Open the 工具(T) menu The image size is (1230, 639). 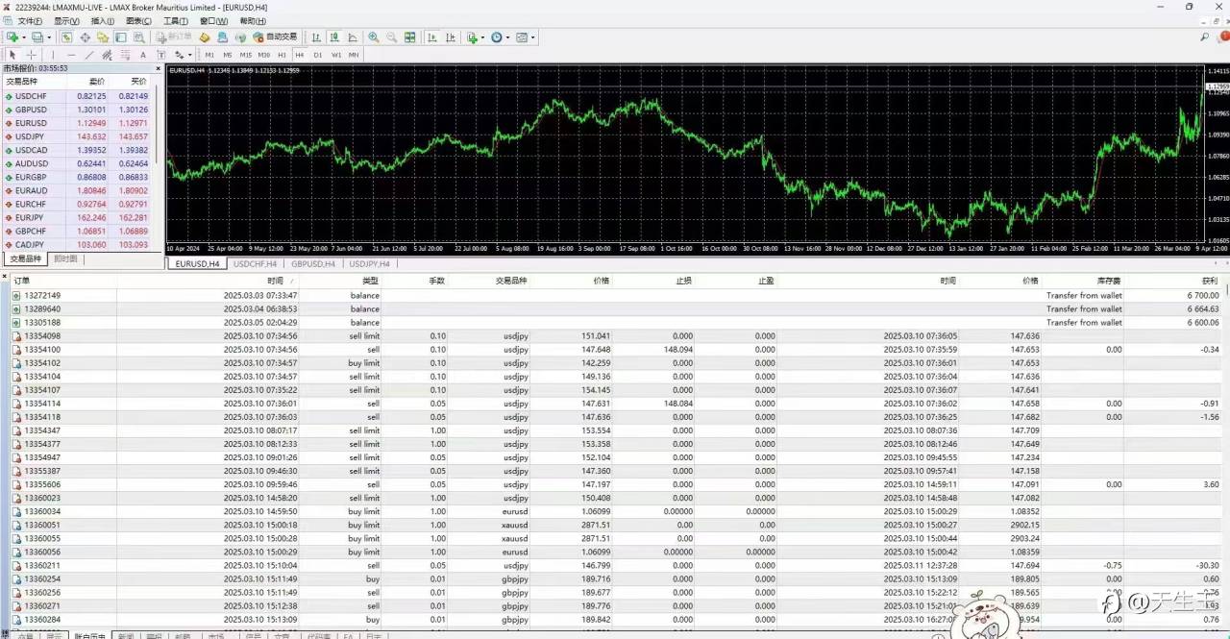point(175,21)
